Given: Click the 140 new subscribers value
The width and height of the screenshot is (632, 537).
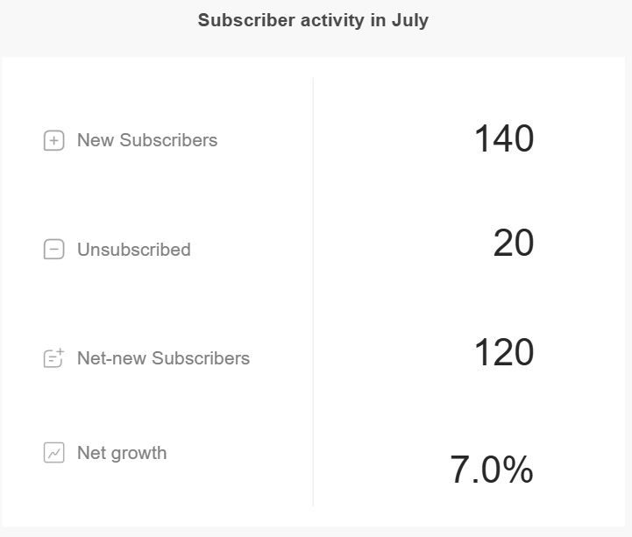Looking at the screenshot, I should tap(504, 138).
